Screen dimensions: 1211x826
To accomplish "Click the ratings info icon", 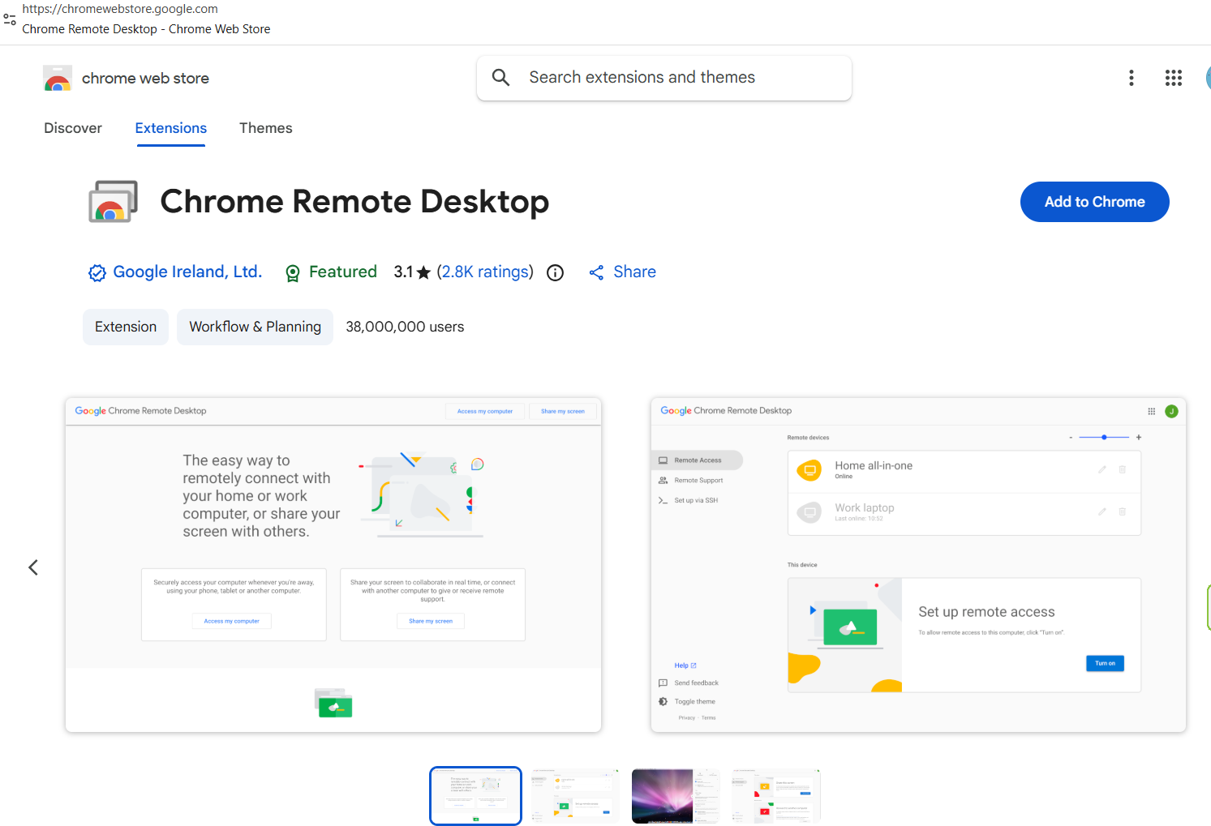I will coord(556,273).
